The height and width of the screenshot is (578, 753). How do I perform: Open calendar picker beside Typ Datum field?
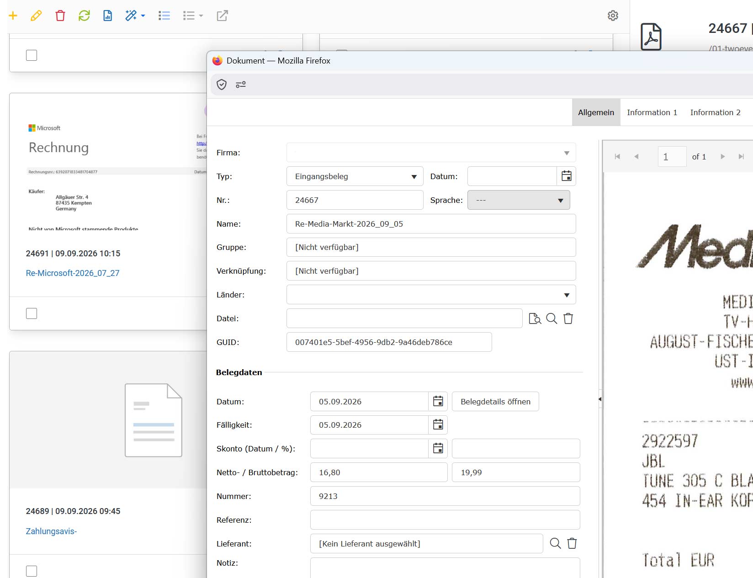pos(567,176)
